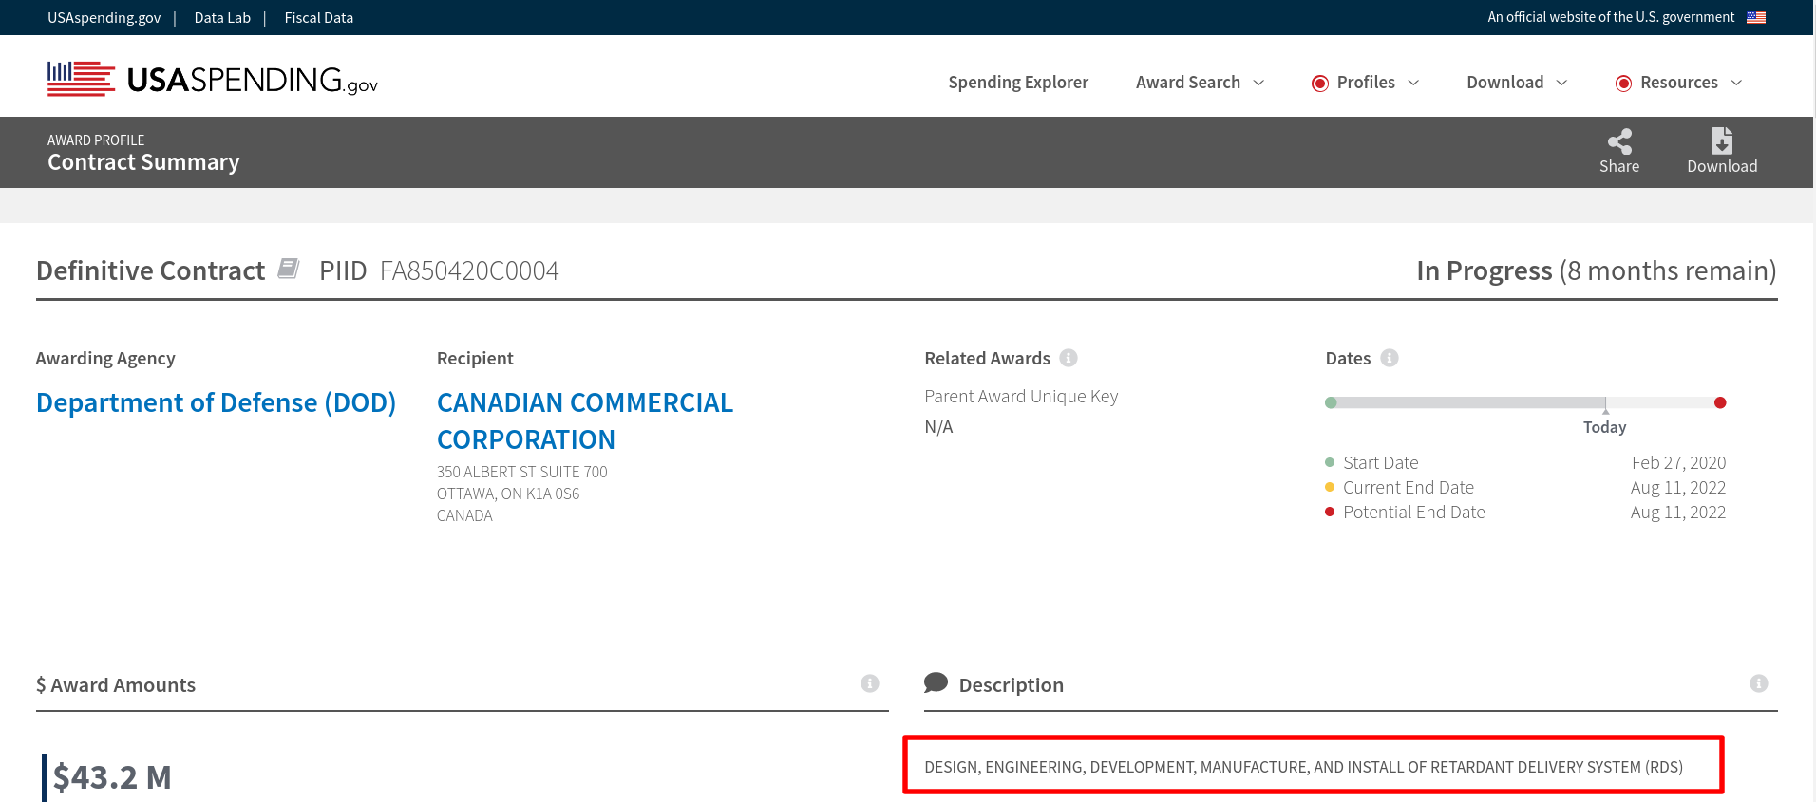Click the Parent Award Unique Key label
The image size is (1816, 802).
[1021, 396]
